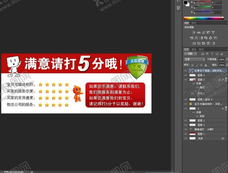Viewport: 228px width, 173px height.
Task: Click the opacity 不透明度 value field
Action: click(221, 60)
